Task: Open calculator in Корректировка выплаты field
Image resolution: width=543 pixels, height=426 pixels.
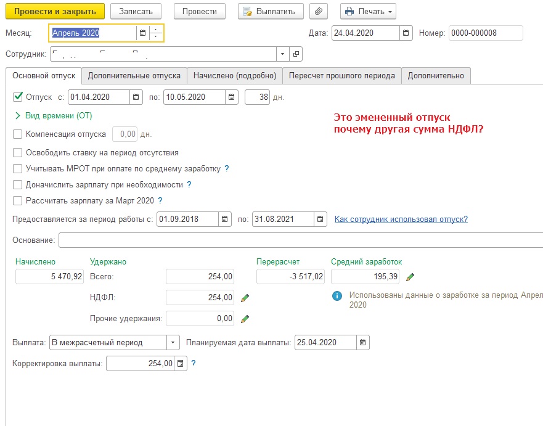Action: [181, 364]
